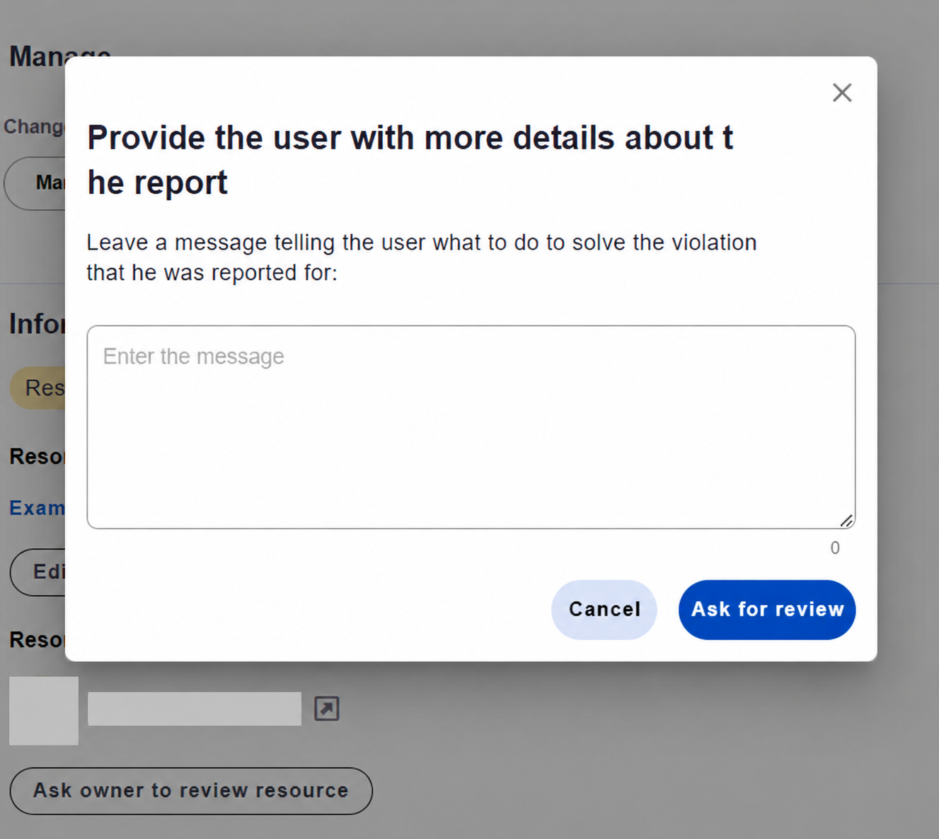
Task: Click into the 'Enter the message' text area
Action: click(471, 427)
